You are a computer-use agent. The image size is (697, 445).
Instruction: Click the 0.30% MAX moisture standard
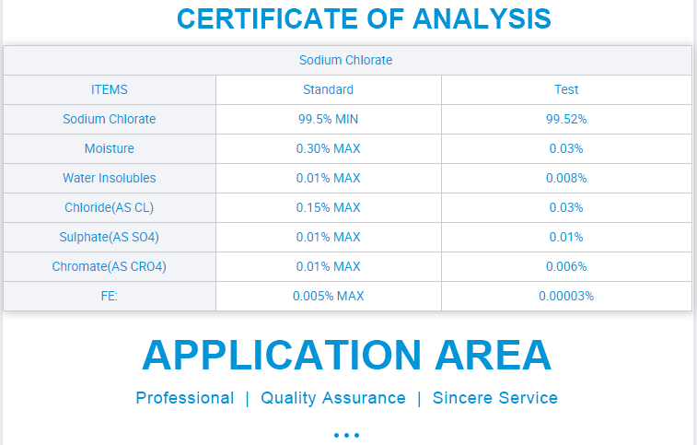pyautogui.click(x=328, y=148)
